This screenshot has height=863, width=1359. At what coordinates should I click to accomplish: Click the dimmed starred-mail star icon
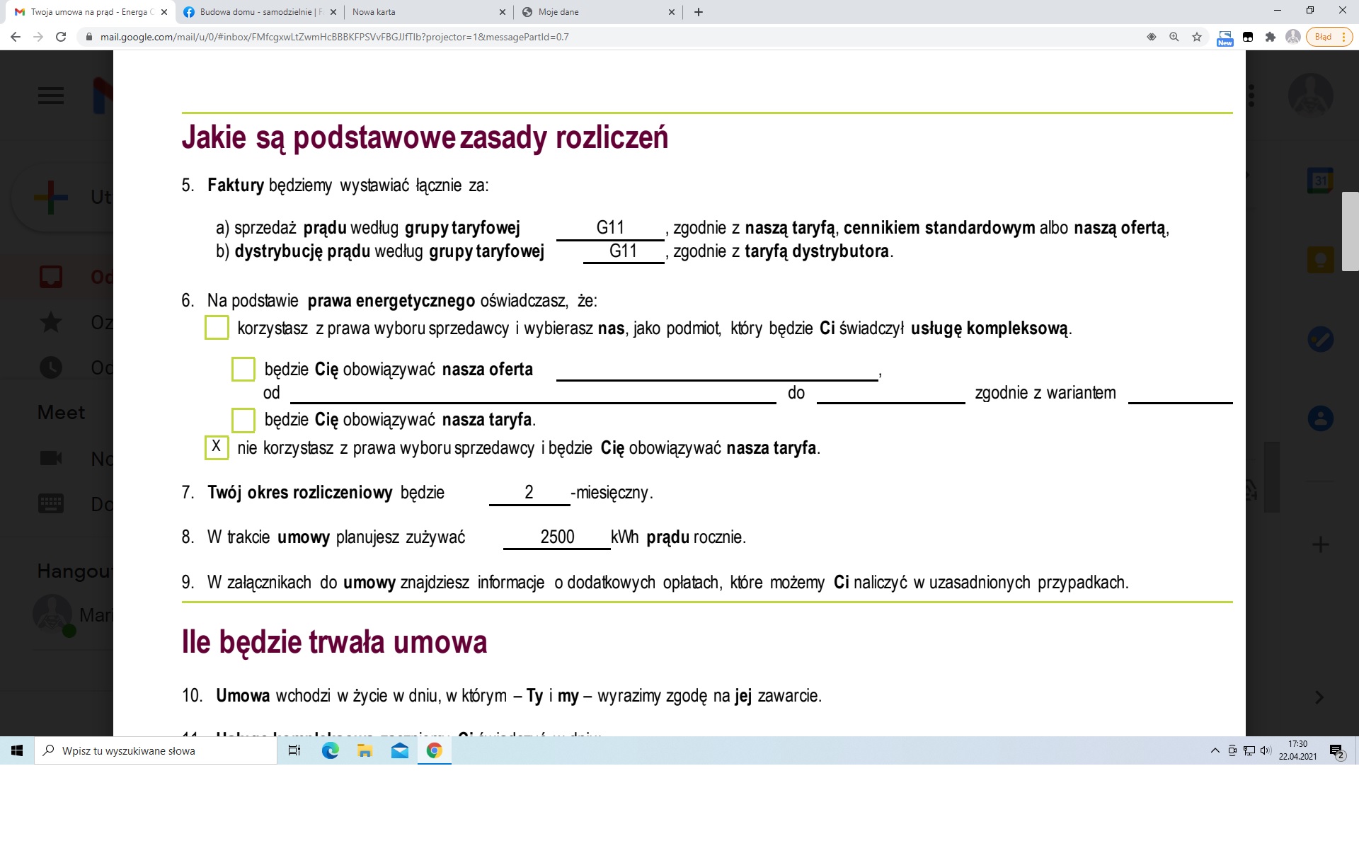(51, 322)
